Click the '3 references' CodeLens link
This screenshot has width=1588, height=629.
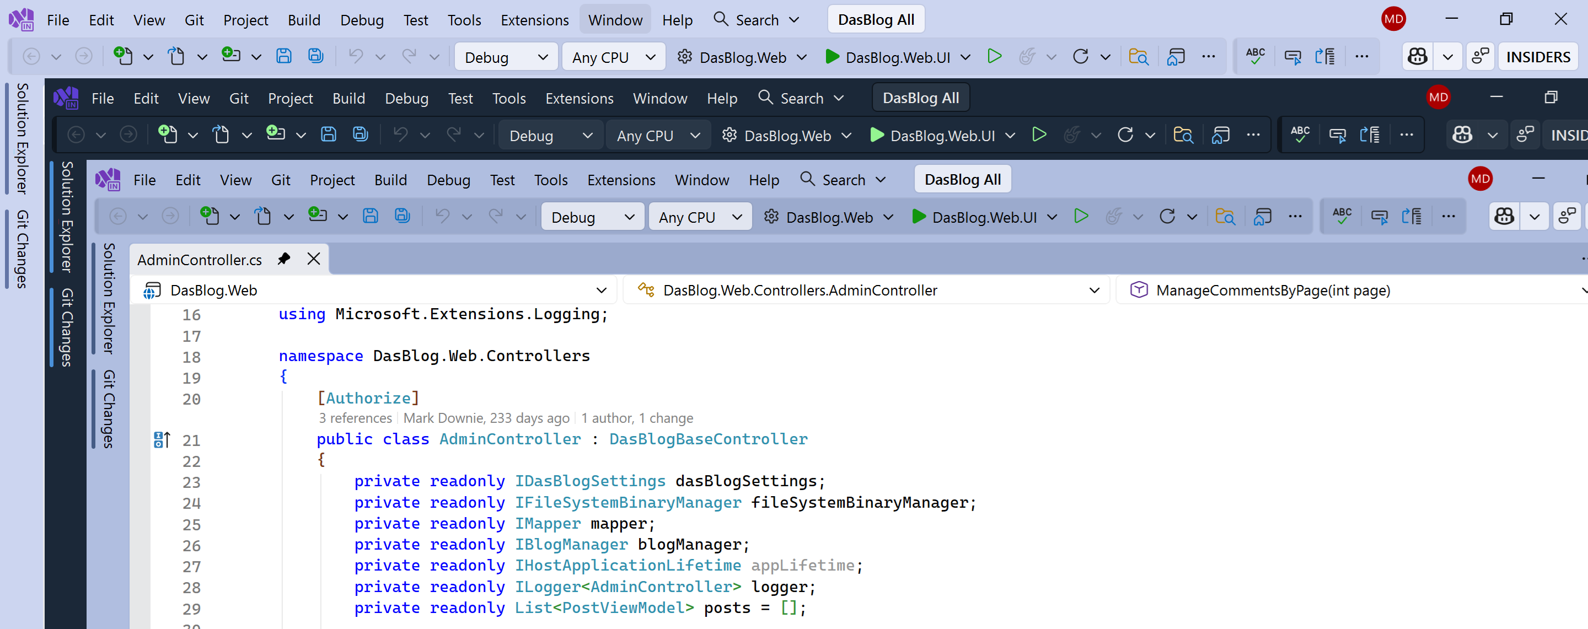[355, 418]
